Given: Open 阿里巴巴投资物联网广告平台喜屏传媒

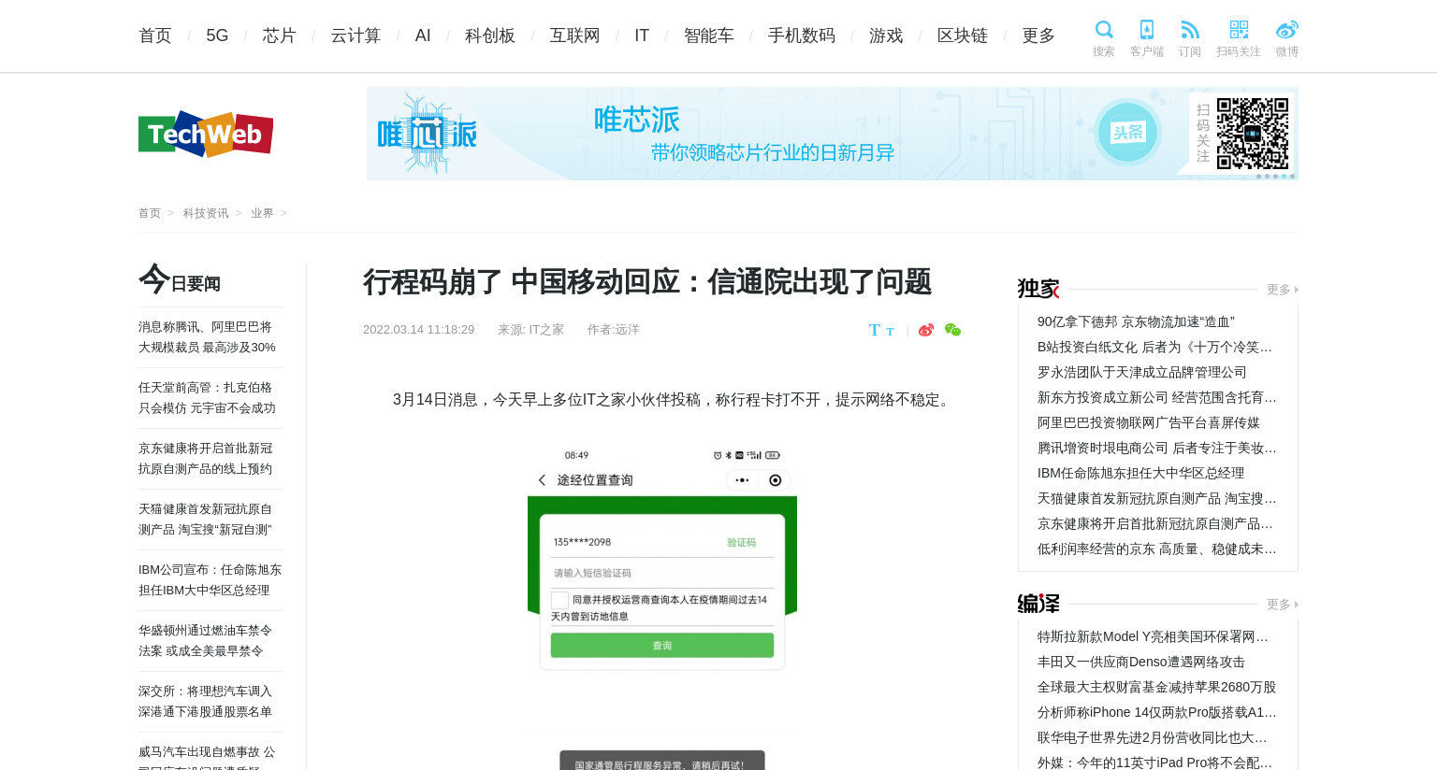Looking at the screenshot, I should click(1149, 422).
